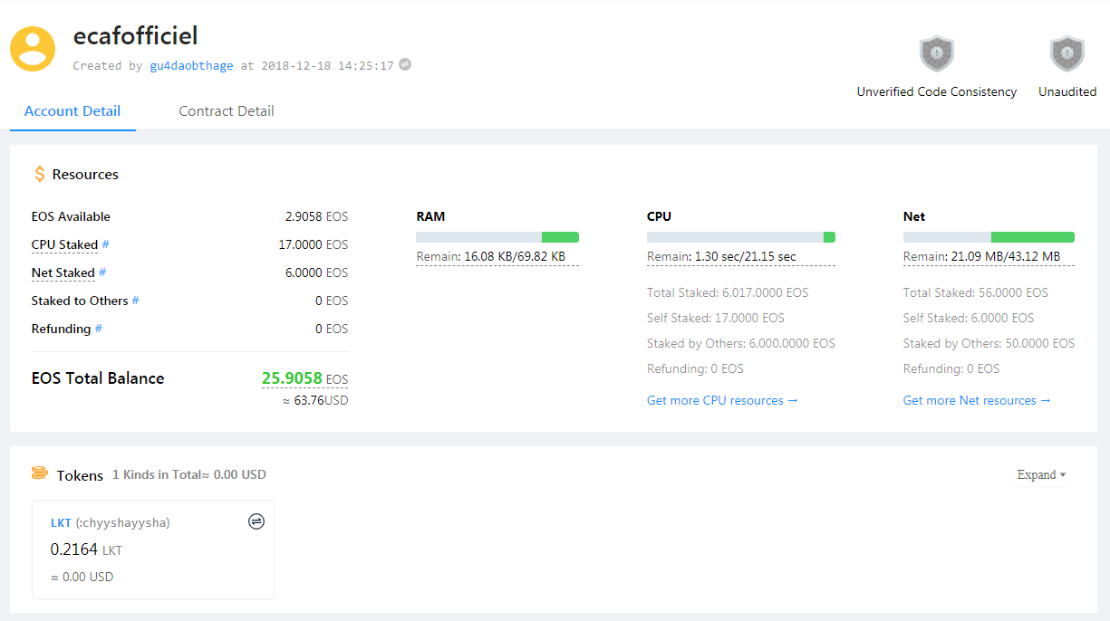Click Get more CPU resources link
Viewport: 1110px width, 621px height.
pyautogui.click(x=722, y=400)
